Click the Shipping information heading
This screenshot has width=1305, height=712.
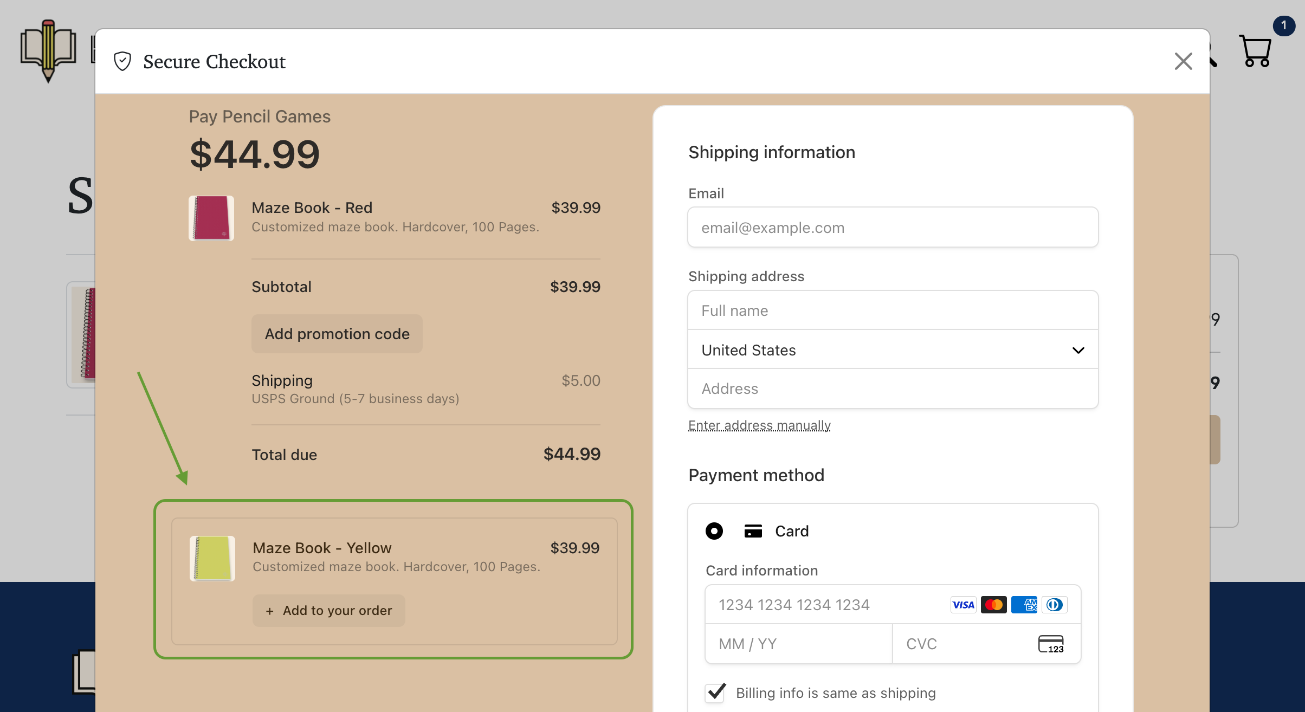coord(772,152)
